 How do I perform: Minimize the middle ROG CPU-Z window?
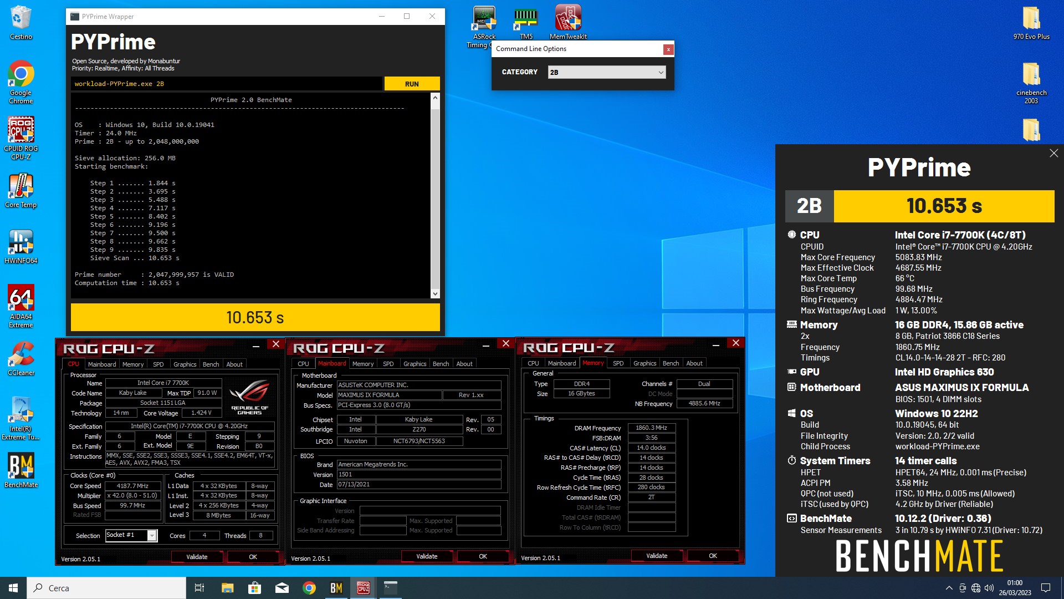click(x=485, y=344)
